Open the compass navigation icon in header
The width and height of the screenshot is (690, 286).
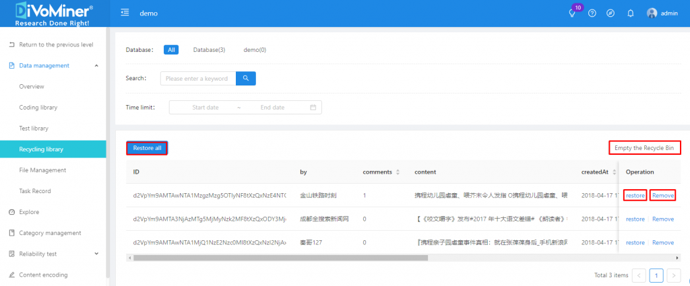[x=610, y=13]
